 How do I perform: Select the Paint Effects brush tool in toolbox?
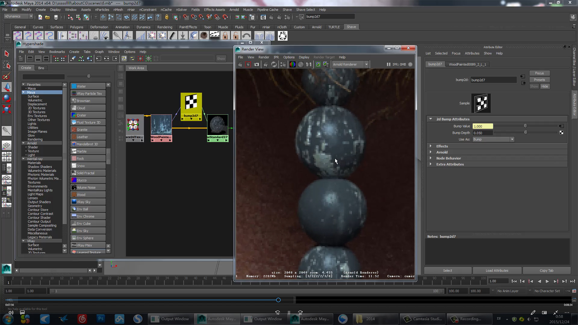tap(6, 76)
